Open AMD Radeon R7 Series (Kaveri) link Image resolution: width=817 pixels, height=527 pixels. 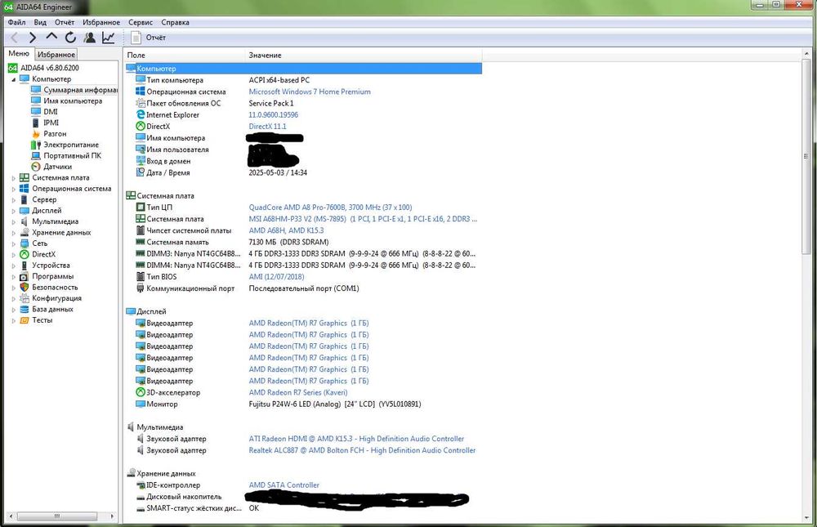point(298,392)
